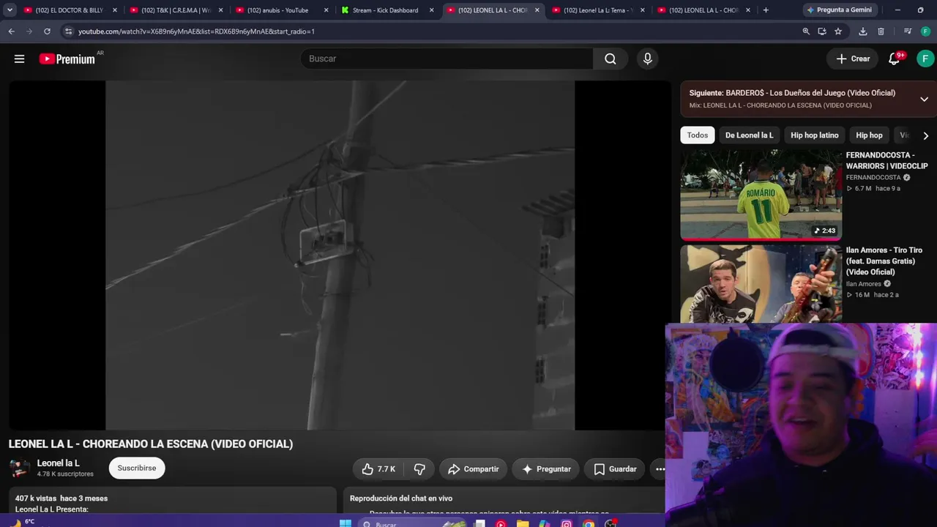Select the Hip hop latino chip
The height and width of the screenshot is (527, 937).
(x=814, y=135)
